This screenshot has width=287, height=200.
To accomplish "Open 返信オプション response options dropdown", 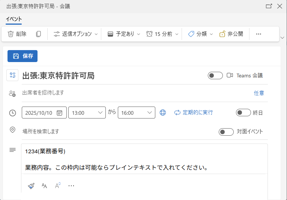I will coord(75,34).
